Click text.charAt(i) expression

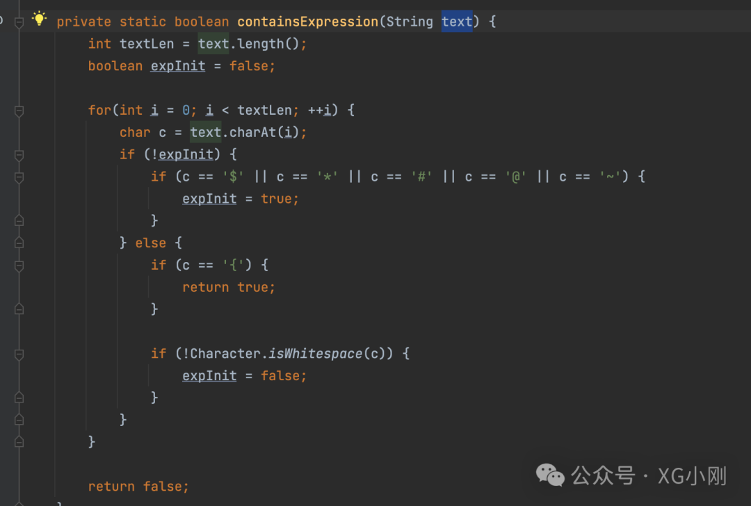(245, 132)
